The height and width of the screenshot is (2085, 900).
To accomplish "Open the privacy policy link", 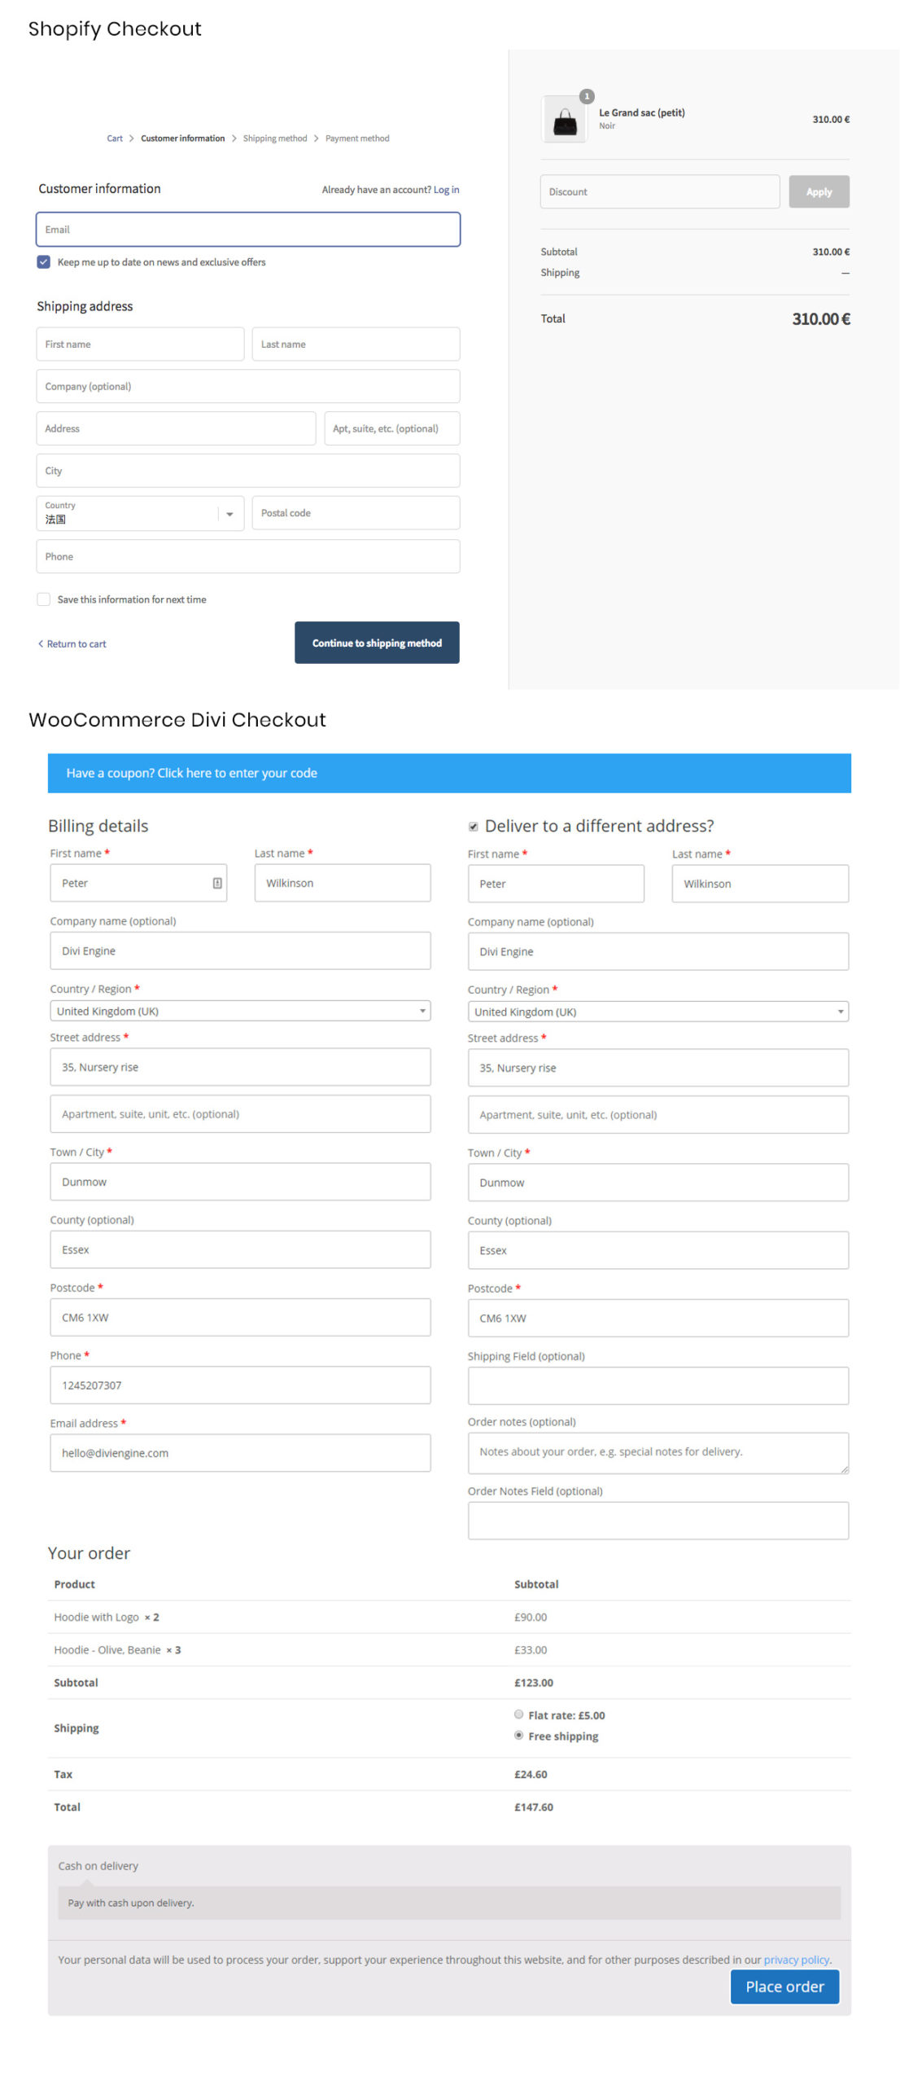I will click(x=796, y=1959).
